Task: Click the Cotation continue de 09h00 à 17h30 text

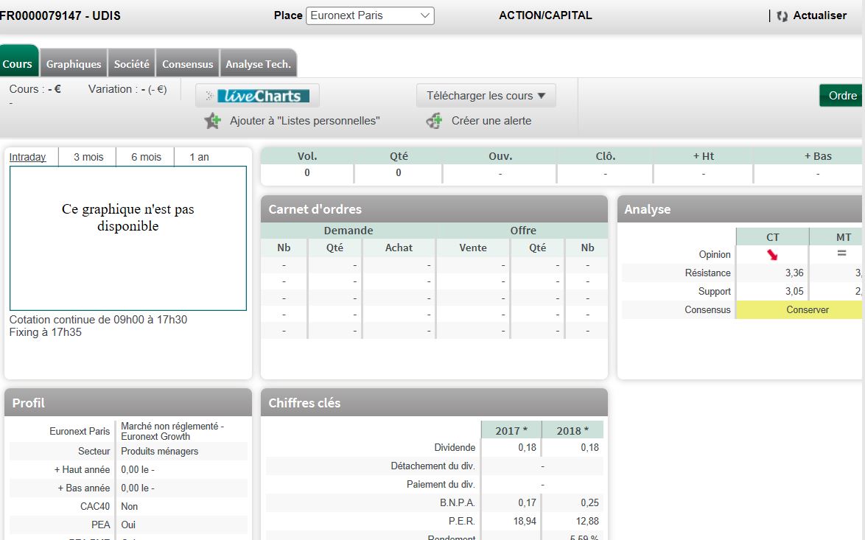Action: tap(98, 320)
